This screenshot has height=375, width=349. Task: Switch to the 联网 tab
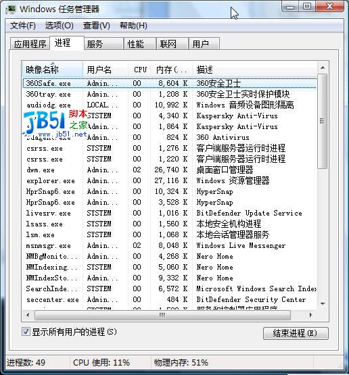tap(172, 44)
